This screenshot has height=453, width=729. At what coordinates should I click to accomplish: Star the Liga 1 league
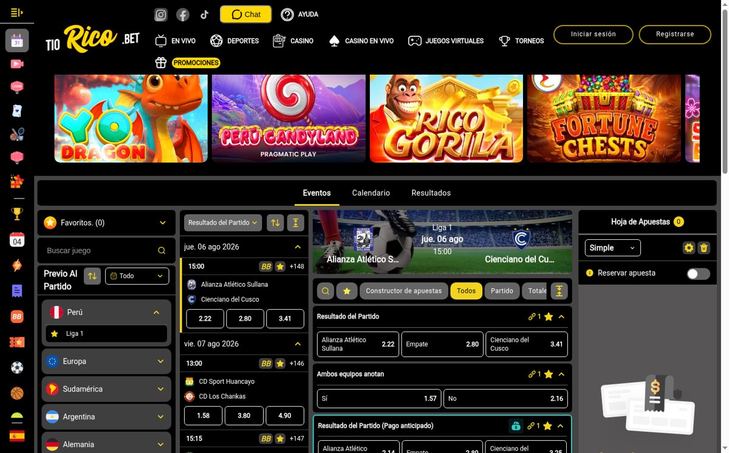pyautogui.click(x=55, y=333)
